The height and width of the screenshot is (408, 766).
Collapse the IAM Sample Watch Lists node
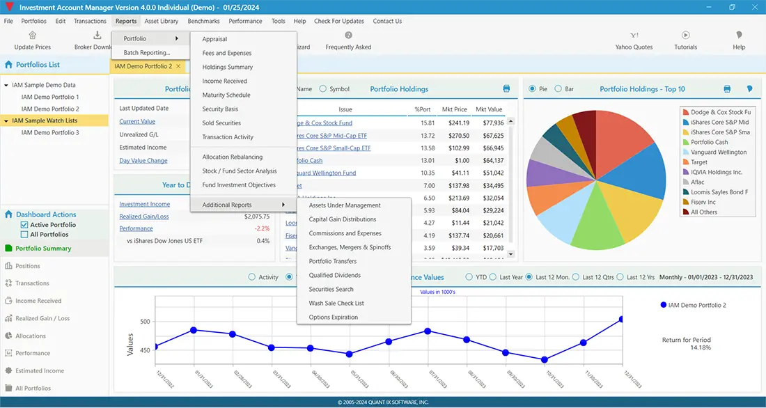point(6,121)
